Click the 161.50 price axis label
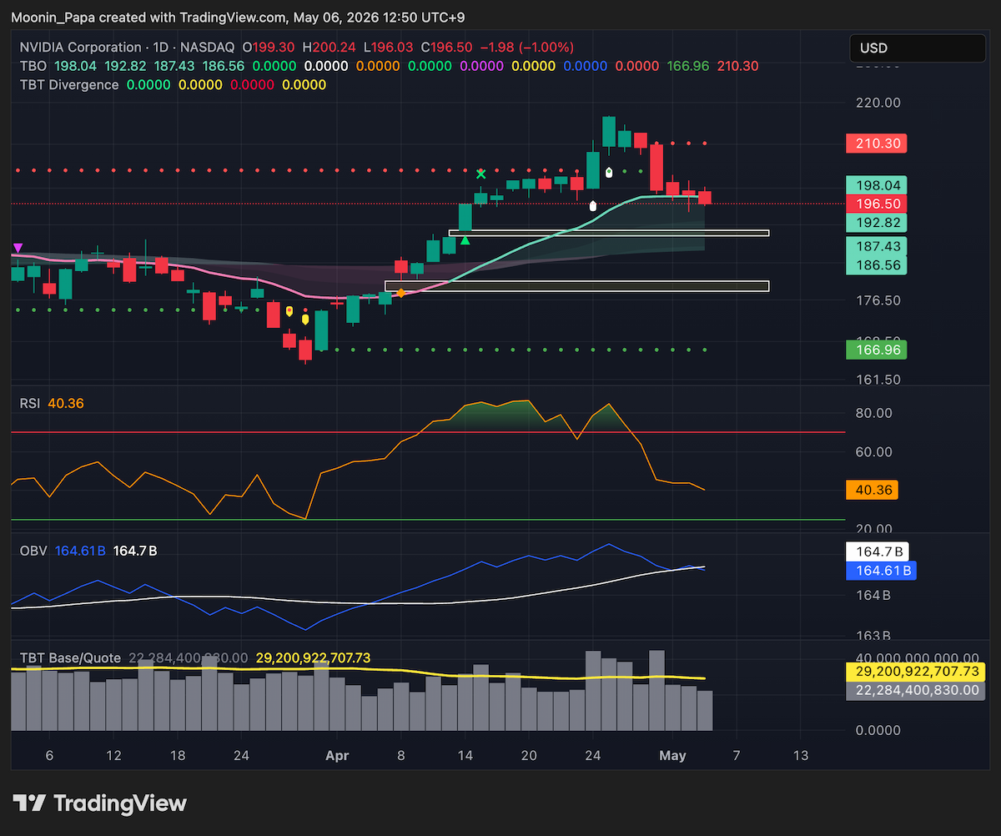The image size is (1001, 836). pyautogui.click(x=880, y=380)
